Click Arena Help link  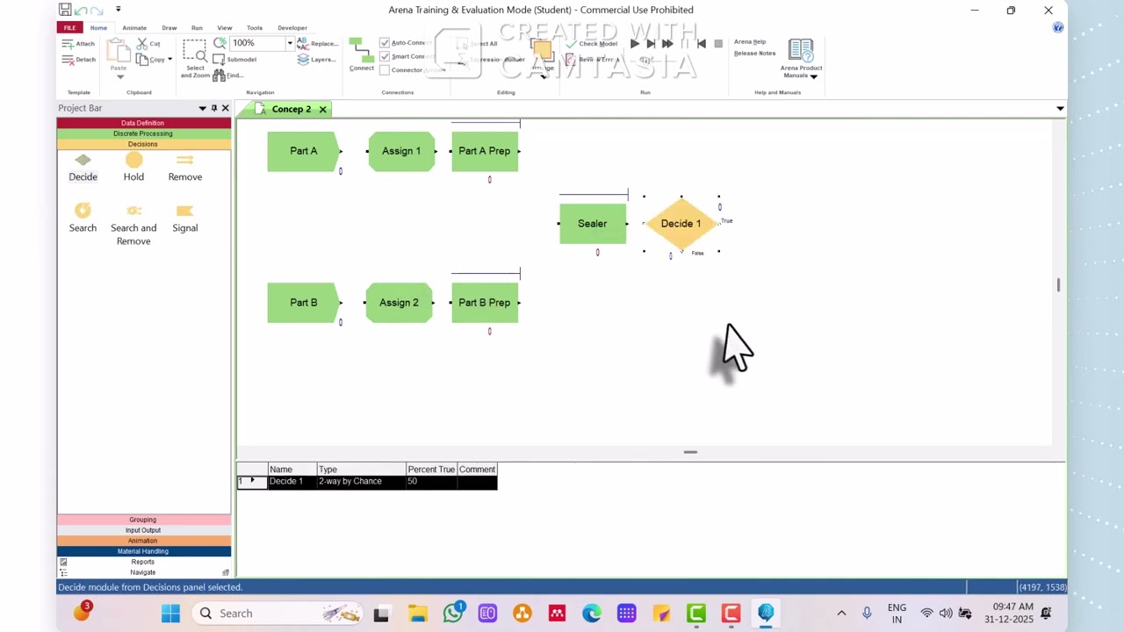coord(750,41)
